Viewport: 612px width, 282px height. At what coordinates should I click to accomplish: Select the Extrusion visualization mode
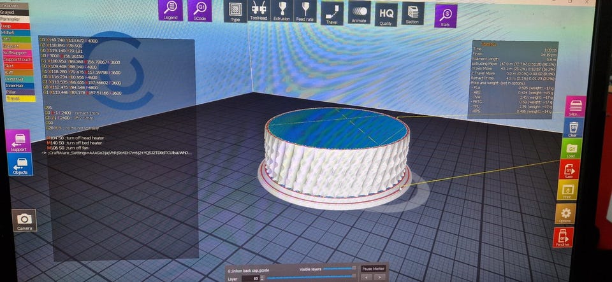pos(282,11)
